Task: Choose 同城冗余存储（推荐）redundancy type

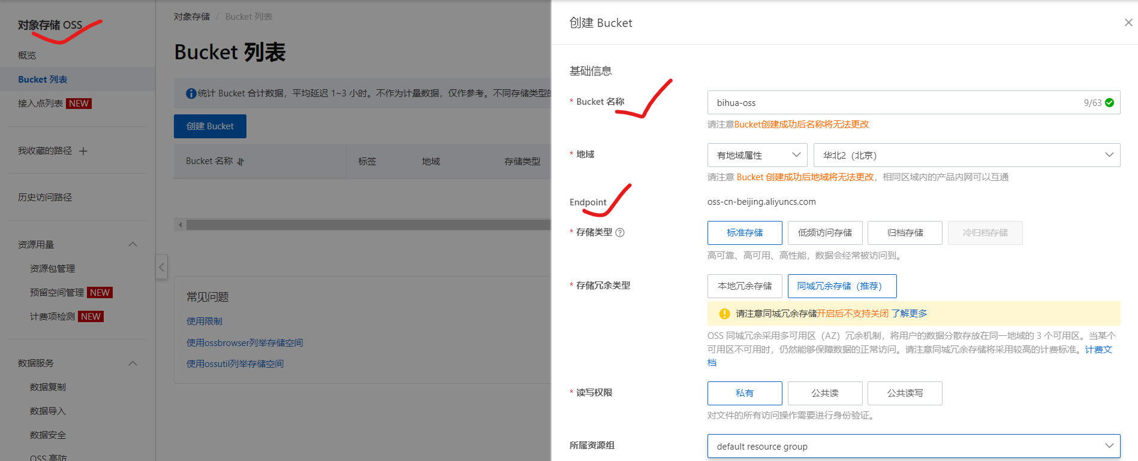Action: (842, 286)
